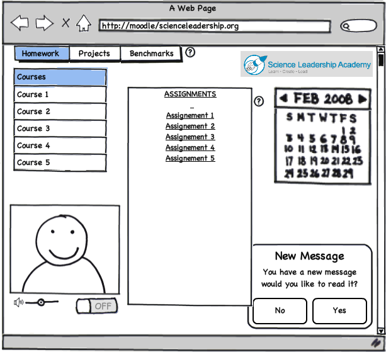Click Yes to read new message
Screen dimensions: 386x352
339,310
